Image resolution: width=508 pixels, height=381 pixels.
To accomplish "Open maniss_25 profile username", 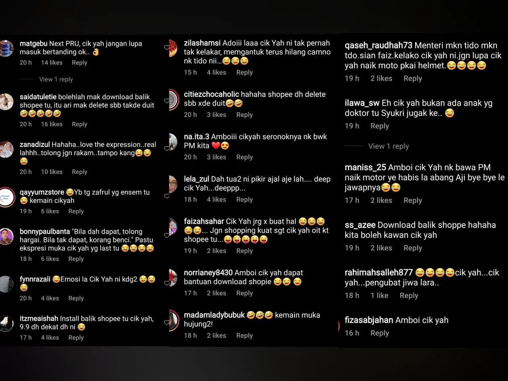I will tap(365, 167).
